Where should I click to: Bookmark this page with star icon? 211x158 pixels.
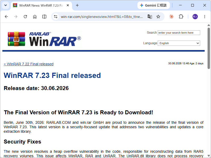158,17
